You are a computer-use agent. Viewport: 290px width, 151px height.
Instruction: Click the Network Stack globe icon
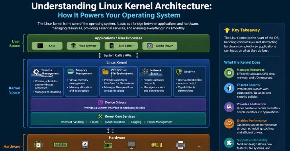(145, 72)
